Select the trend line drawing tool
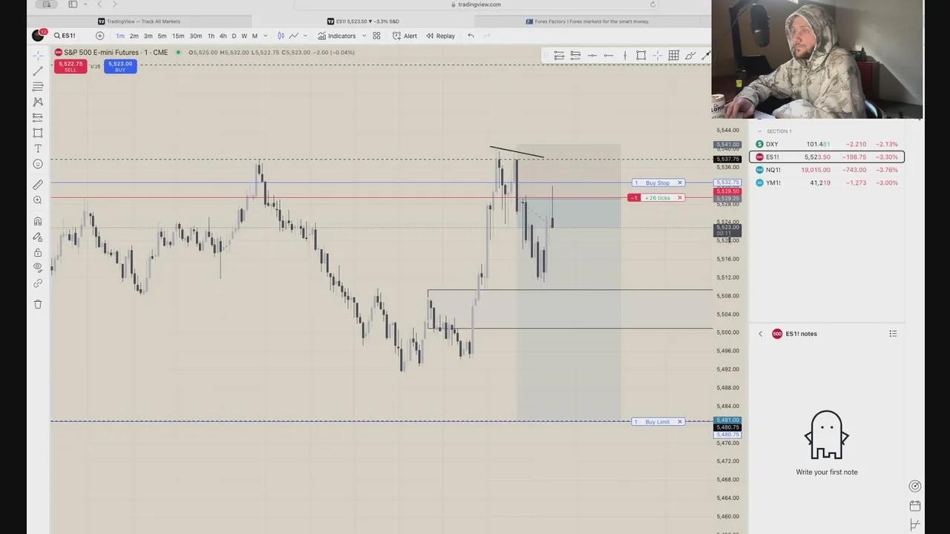This screenshot has width=950, height=534. coord(38,71)
